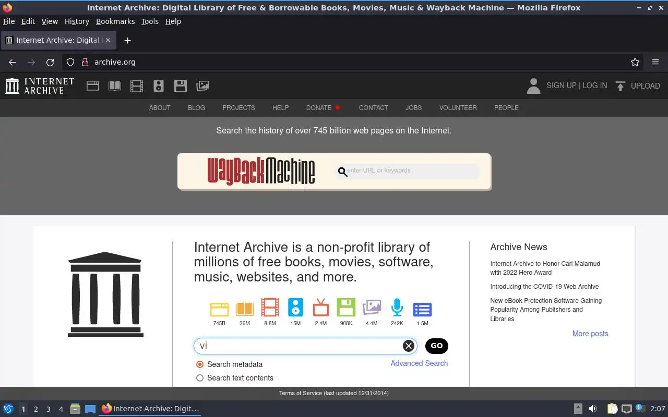This screenshot has width=668, height=417.
Task: Open the Images icon in the top nav
Action: coord(202,86)
